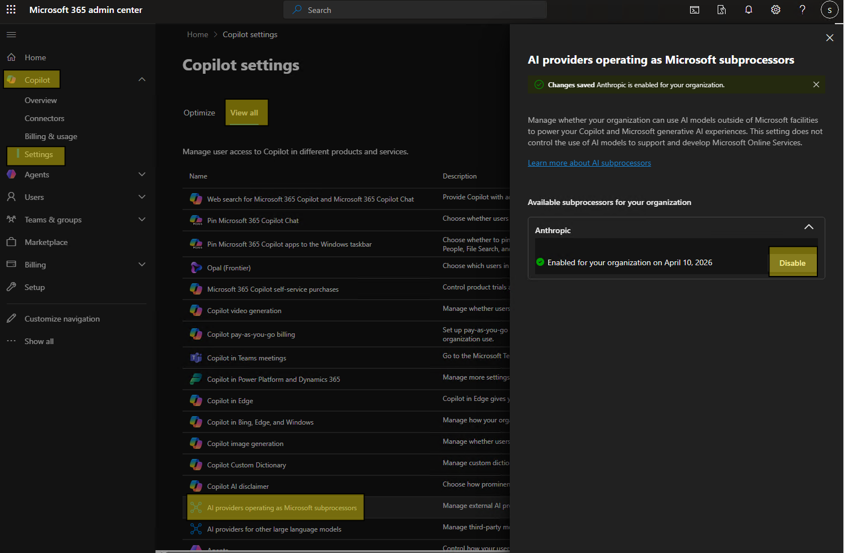Image resolution: width=845 pixels, height=553 pixels.
Task: Select the View all tab
Action: click(x=244, y=113)
